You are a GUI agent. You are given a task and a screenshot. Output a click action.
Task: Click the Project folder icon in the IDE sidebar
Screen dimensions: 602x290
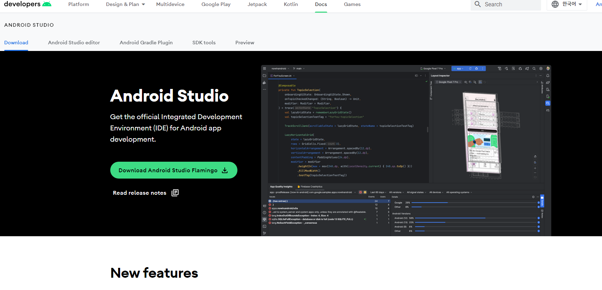pyautogui.click(x=265, y=76)
